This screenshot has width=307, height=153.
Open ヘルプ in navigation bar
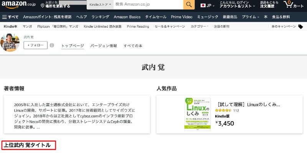click(81, 17)
